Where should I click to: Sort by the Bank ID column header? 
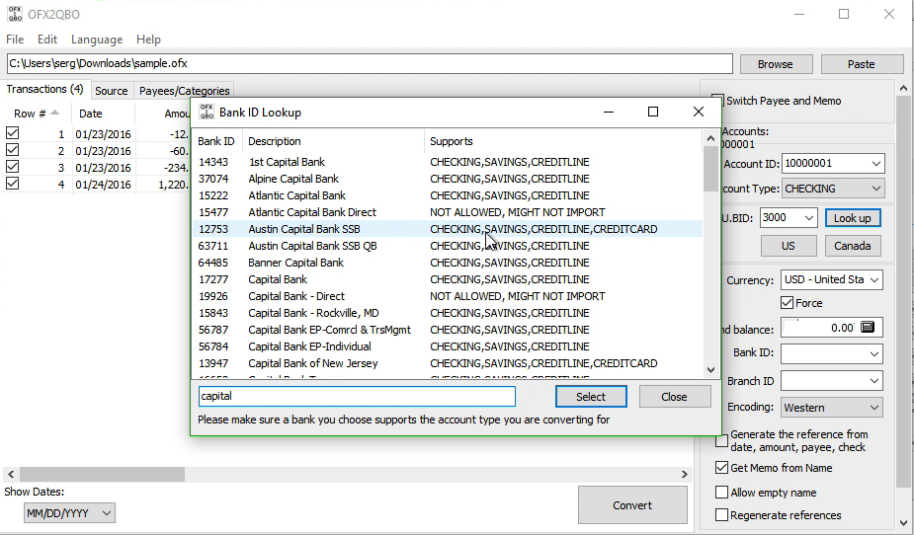(x=216, y=141)
